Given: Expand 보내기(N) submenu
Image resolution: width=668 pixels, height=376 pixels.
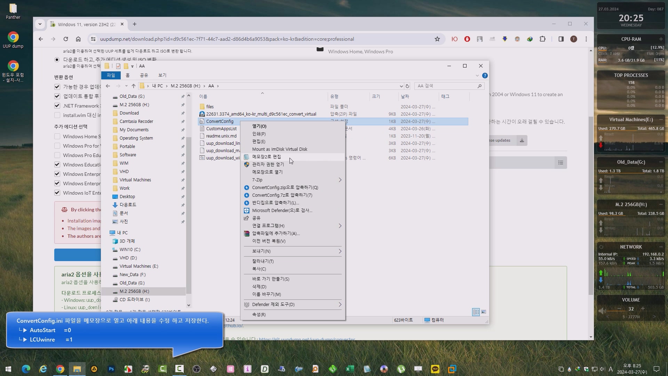Looking at the screenshot, I should (x=340, y=251).
